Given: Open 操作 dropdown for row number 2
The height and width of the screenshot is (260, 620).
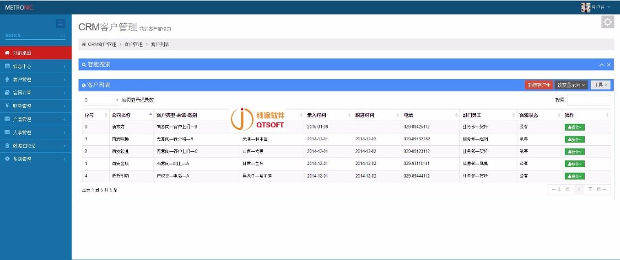Looking at the screenshot, I should point(575,151).
